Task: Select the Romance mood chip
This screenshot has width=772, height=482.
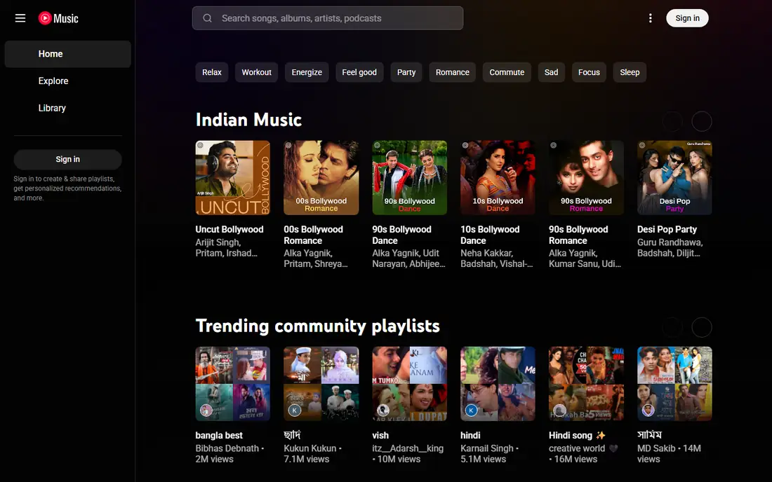Action: [x=453, y=72]
